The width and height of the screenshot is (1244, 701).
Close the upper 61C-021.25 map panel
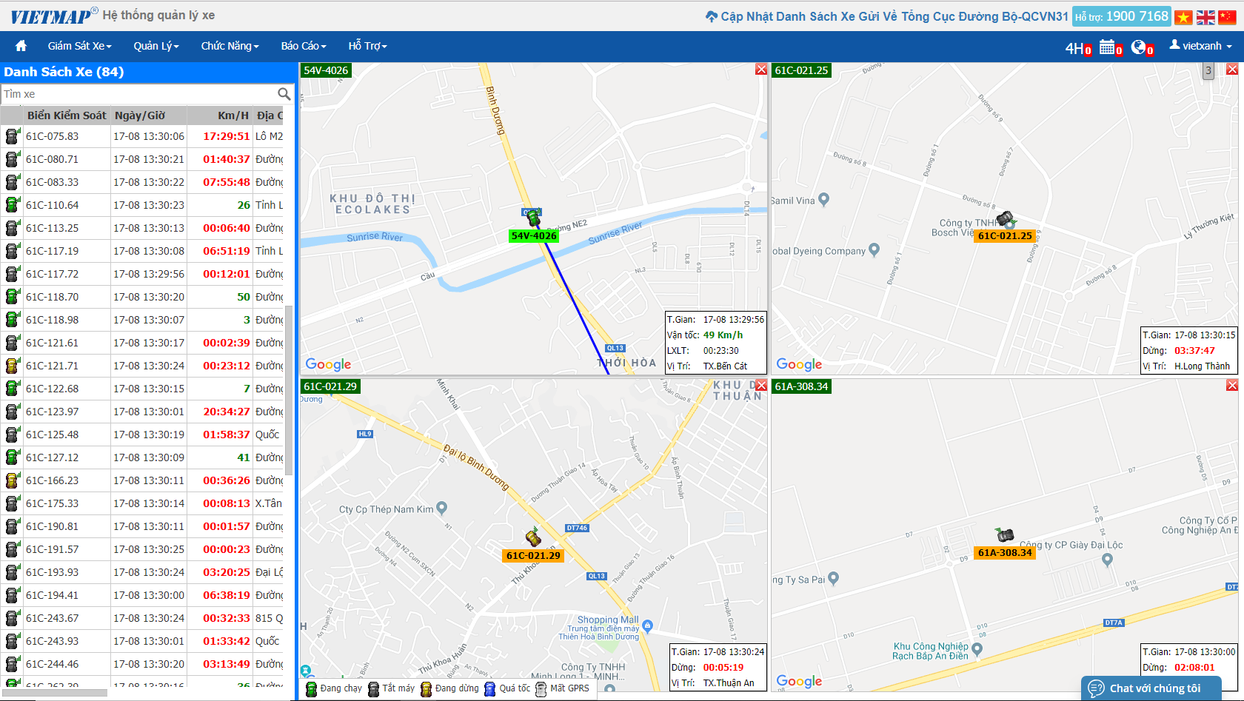1232,69
